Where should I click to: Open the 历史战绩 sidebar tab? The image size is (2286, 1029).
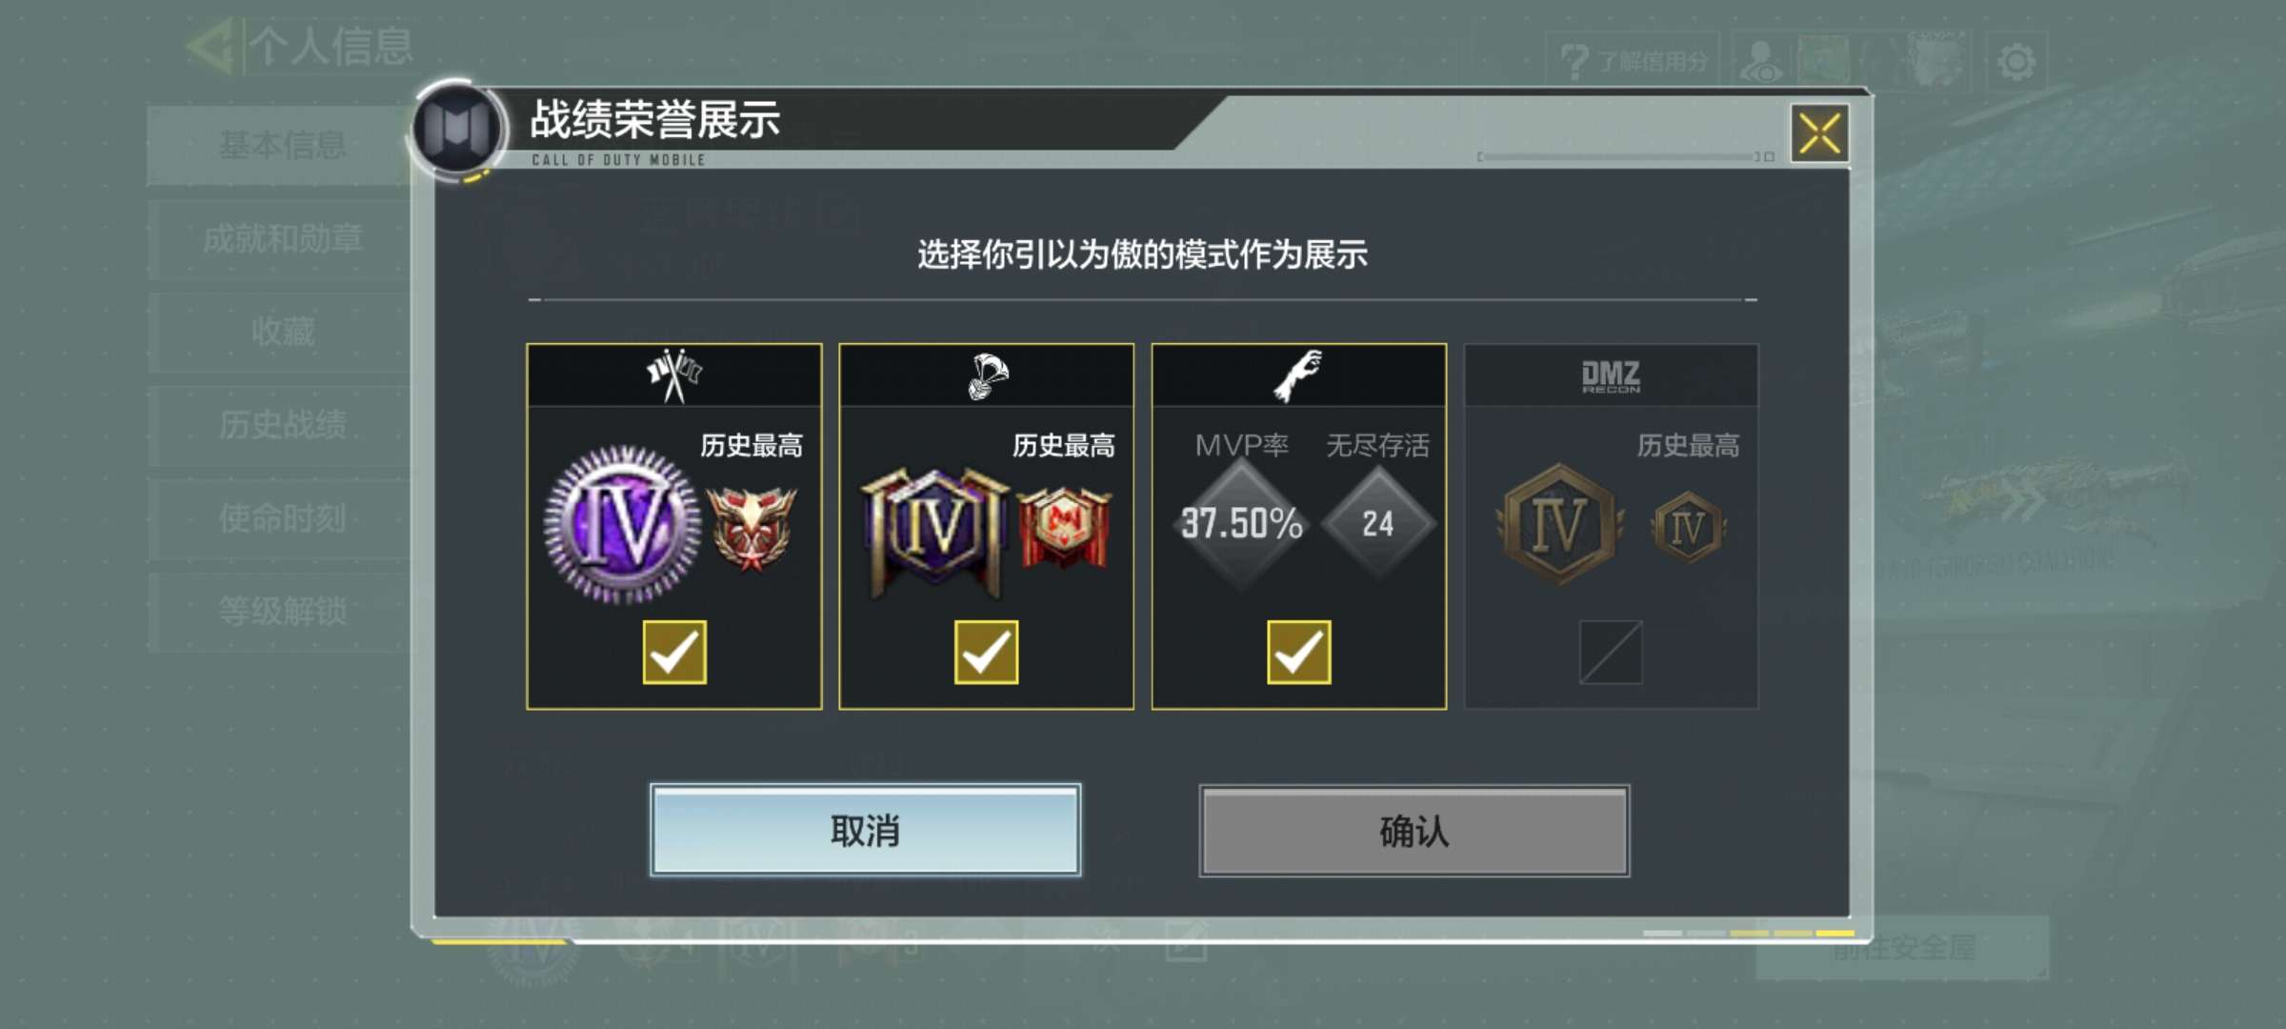point(282,425)
